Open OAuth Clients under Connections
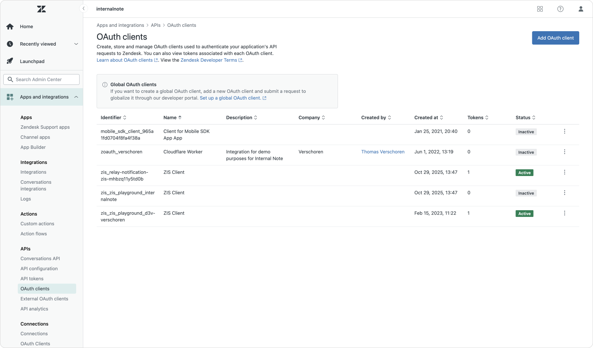Viewport: 593px width, 348px height. tap(35, 344)
